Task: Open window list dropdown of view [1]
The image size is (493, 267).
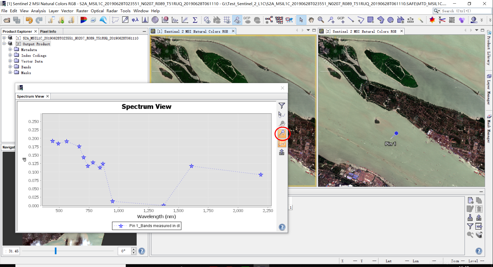Action: pos(308,30)
